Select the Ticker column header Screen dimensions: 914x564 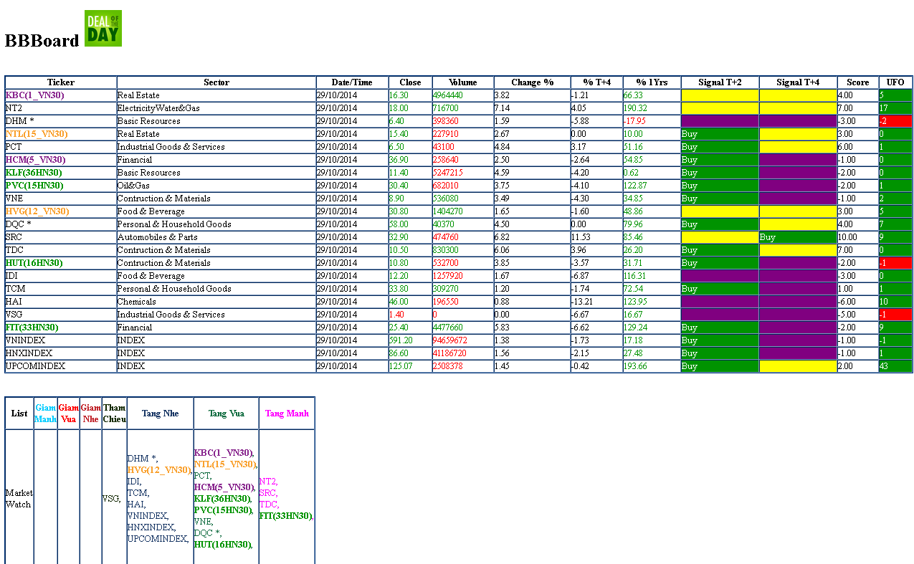[x=60, y=82]
